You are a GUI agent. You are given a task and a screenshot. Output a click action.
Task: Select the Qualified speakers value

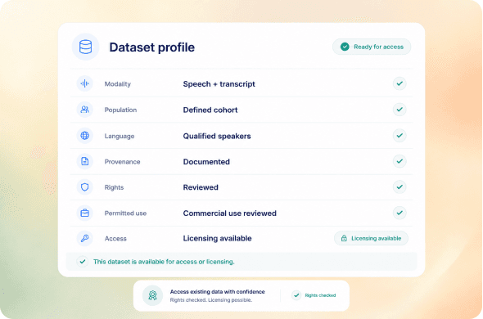[x=217, y=136]
